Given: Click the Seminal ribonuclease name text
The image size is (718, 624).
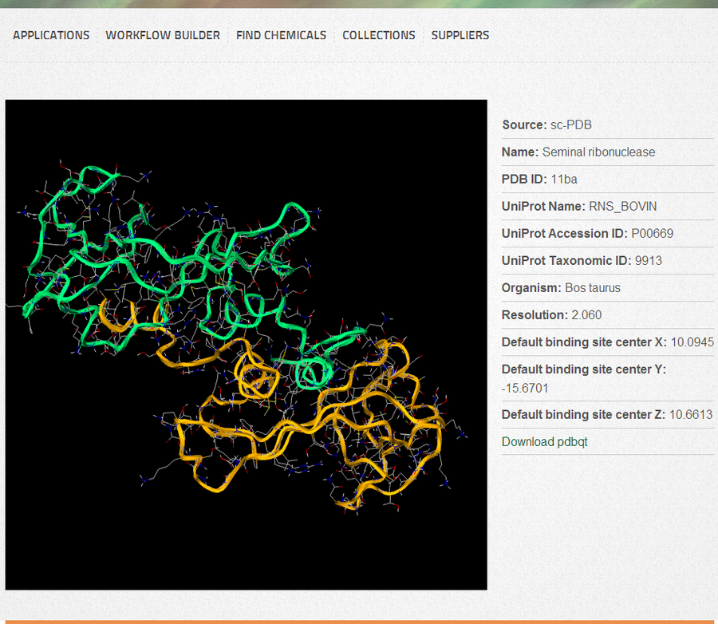Looking at the screenshot, I should [598, 152].
